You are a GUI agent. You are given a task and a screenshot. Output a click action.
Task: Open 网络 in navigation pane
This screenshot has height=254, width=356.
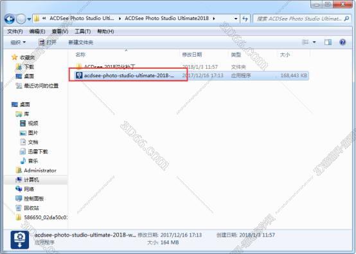pyautogui.click(x=29, y=189)
